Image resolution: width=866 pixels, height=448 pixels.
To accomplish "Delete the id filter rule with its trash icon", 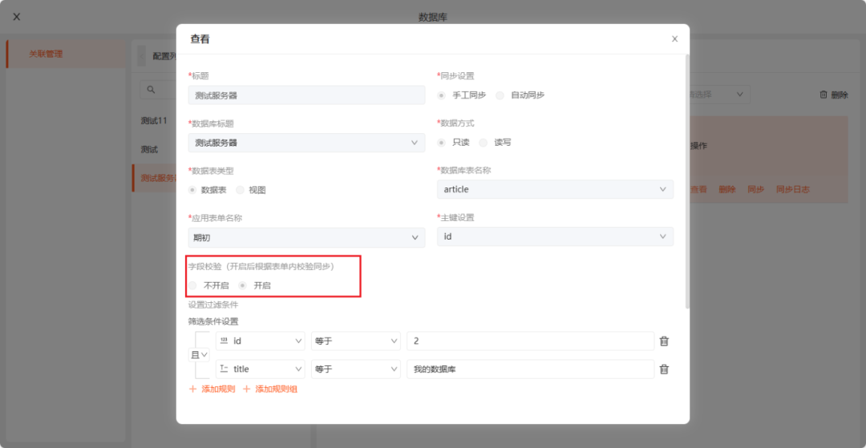I will (665, 341).
